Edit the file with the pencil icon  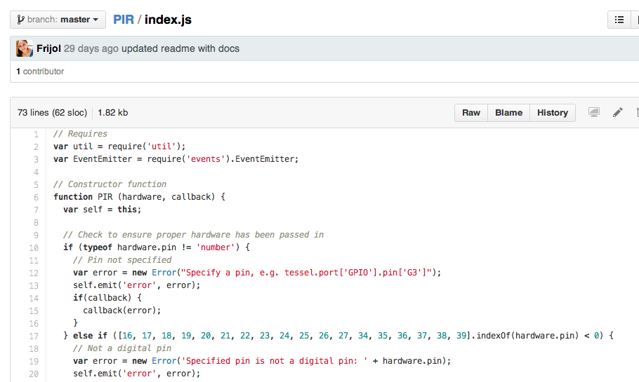(x=617, y=112)
